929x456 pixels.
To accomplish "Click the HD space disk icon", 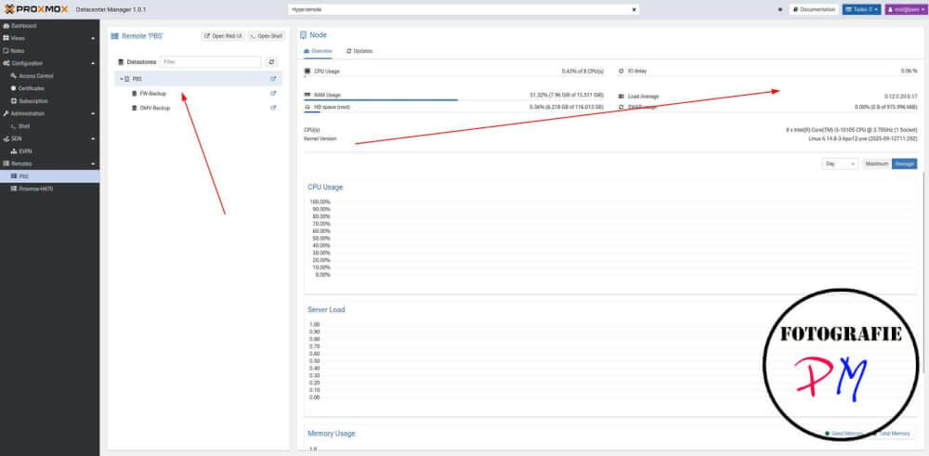I will (307, 107).
